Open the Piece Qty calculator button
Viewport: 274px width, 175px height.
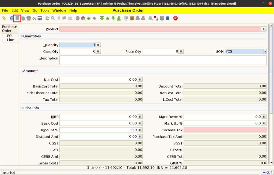point(181,51)
